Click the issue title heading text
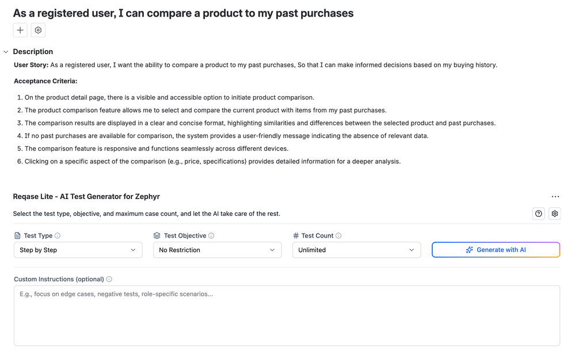 [x=183, y=13]
